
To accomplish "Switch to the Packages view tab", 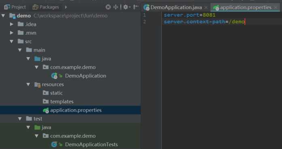I will click(46, 7).
